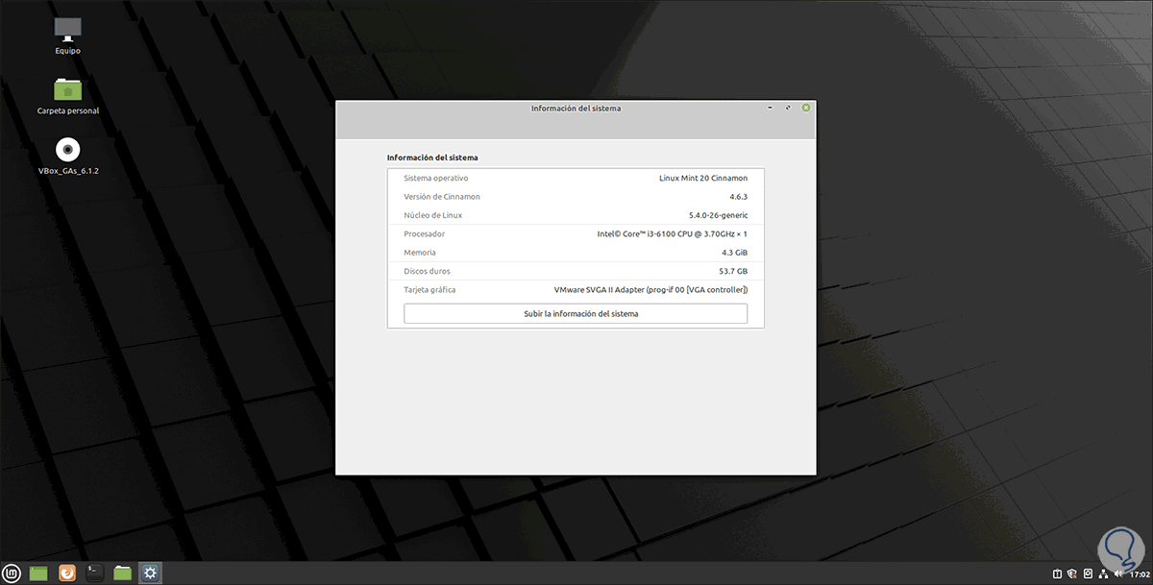Click the show desktop taskbar icon
This screenshot has width=1153, height=585.
[x=38, y=573]
